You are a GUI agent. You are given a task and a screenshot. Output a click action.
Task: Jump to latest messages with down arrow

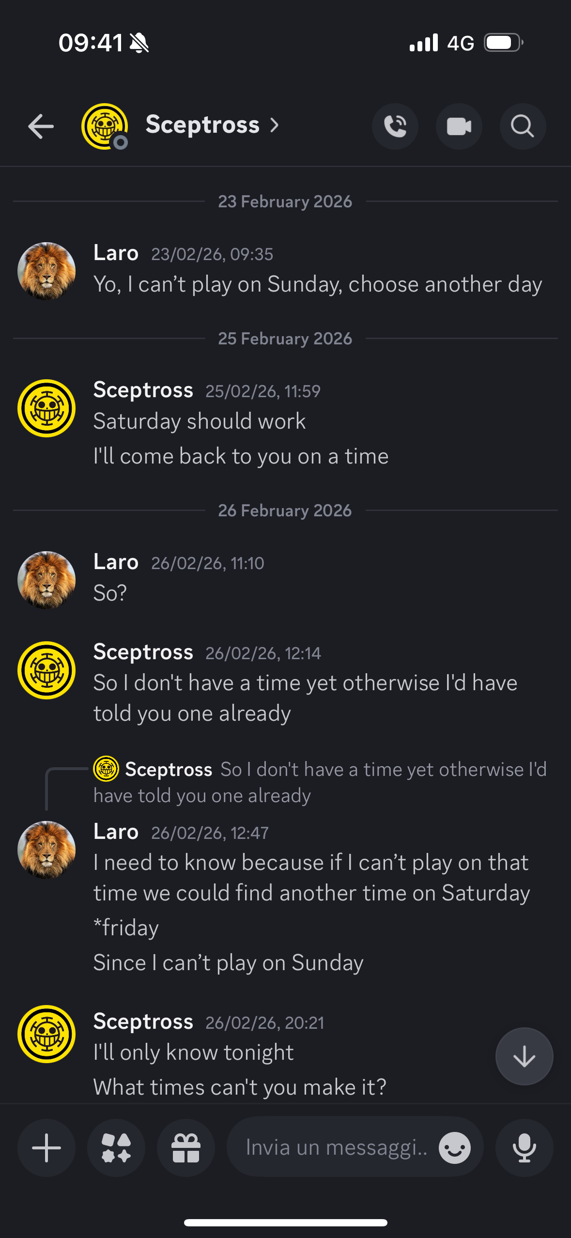coord(524,1056)
